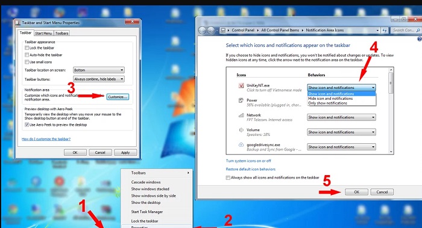Click Notification Area Icons breadcrumb
Screen dimensions: 422x228
[x=325, y=30]
